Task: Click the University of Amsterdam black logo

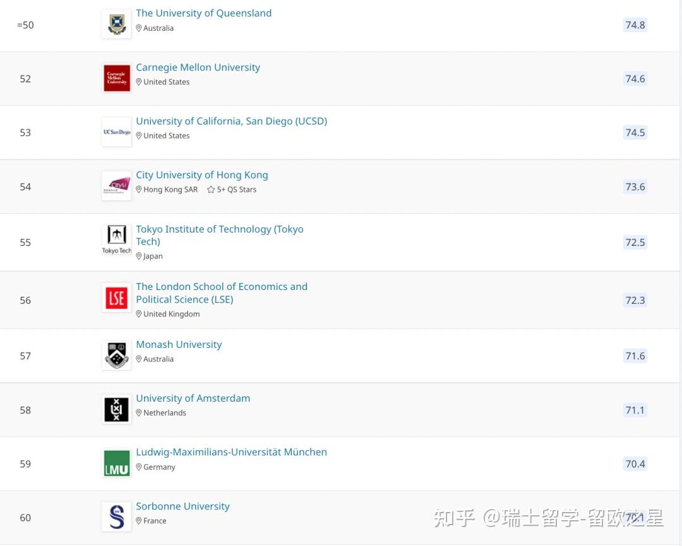Action: [x=117, y=409]
